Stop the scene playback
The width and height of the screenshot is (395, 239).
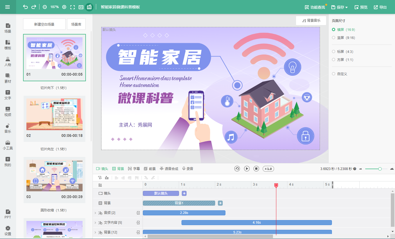257,169
